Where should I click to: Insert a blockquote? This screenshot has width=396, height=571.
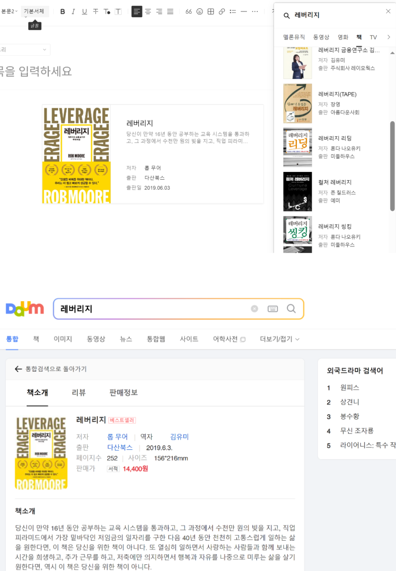188,11
